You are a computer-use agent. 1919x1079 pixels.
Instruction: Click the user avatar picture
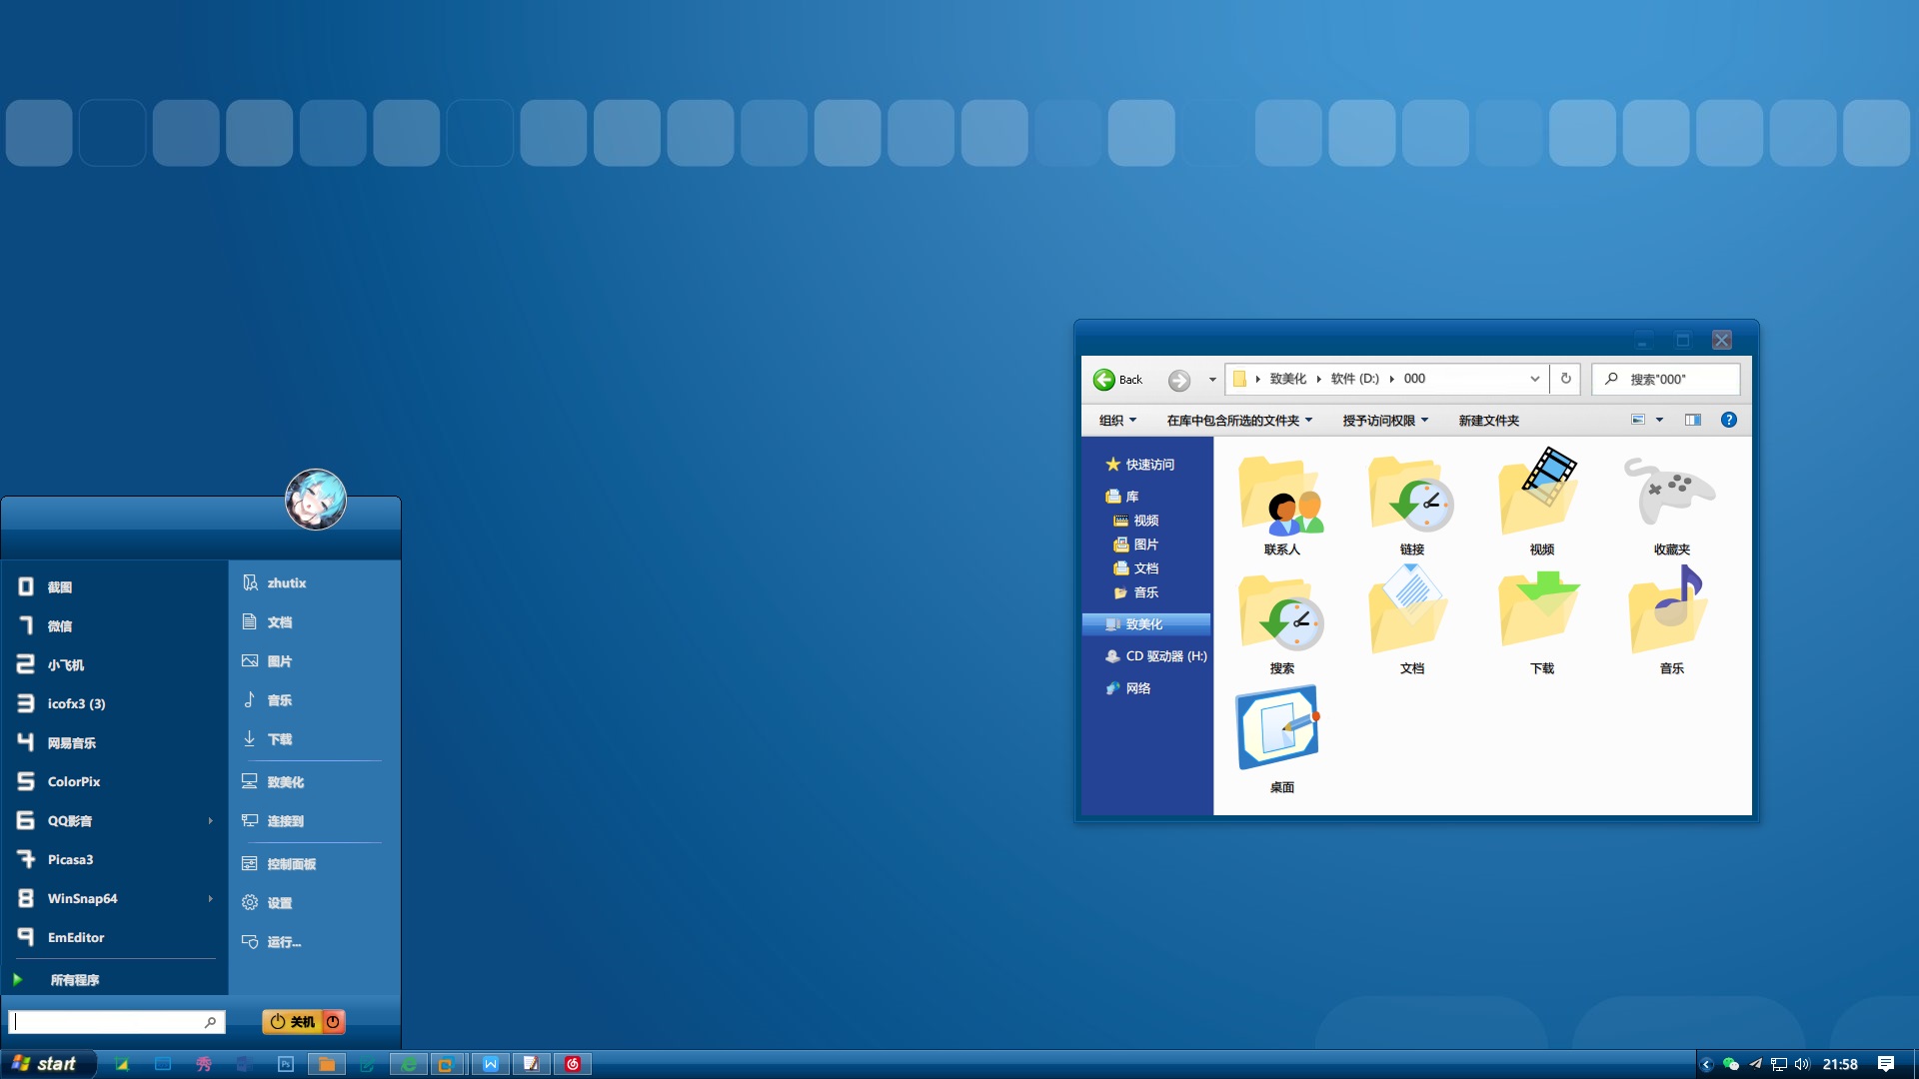pos(316,500)
